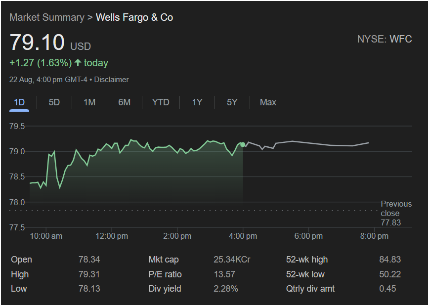Click the Previous close 77.83 label

pyautogui.click(x=395, y=214)
